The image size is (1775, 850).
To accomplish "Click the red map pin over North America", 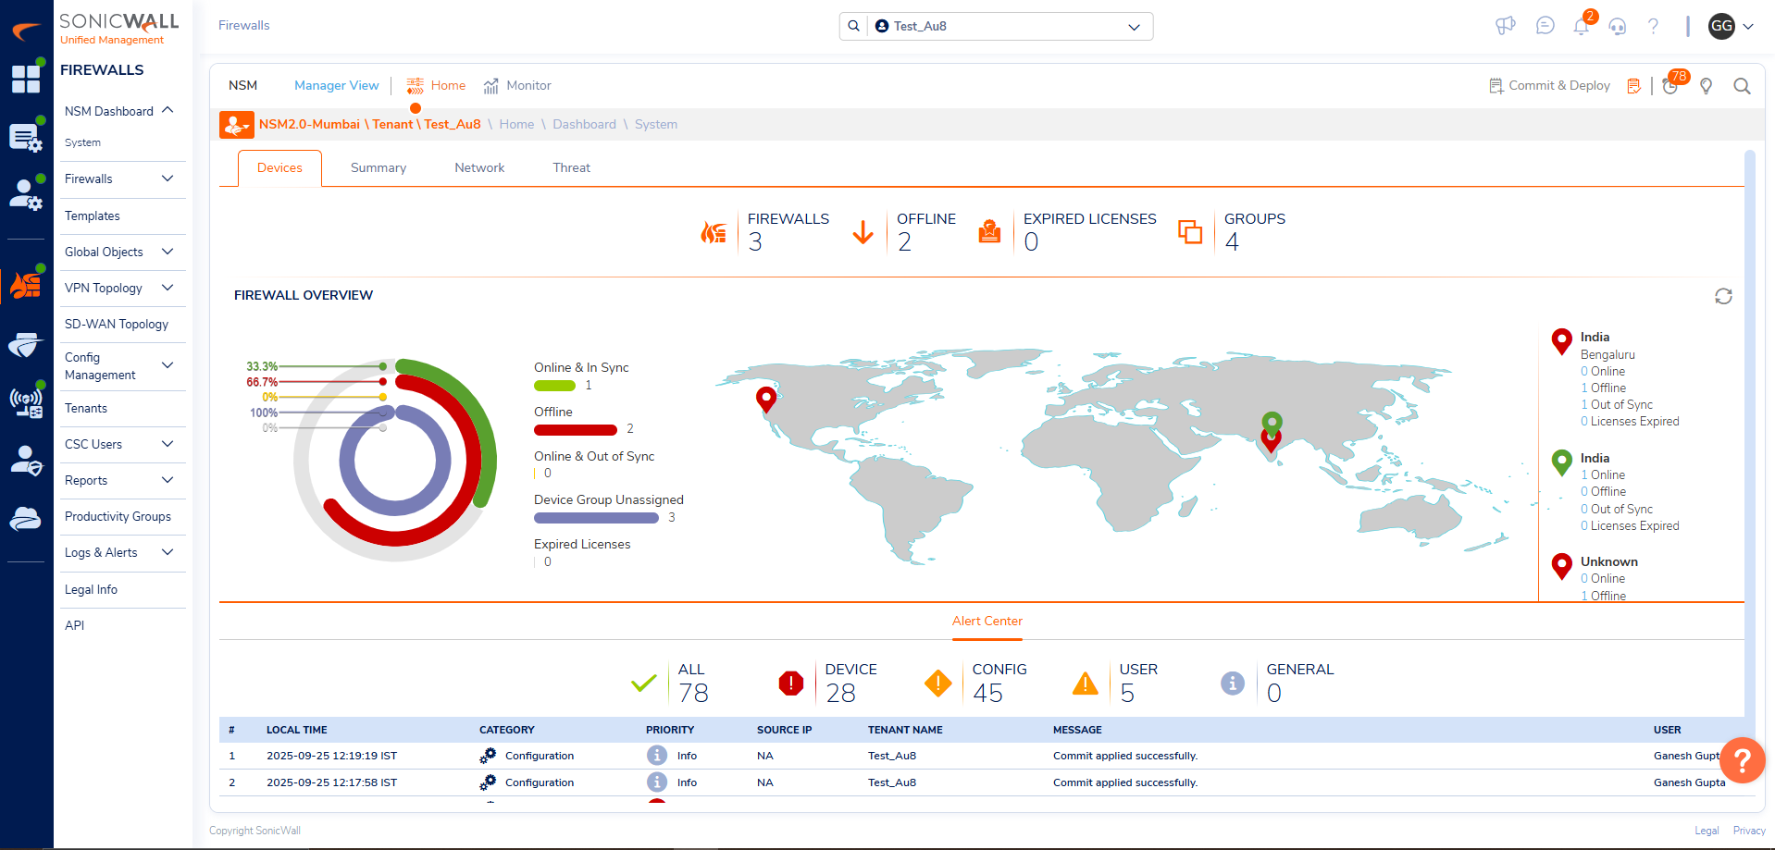I will [x=765, y=399].
